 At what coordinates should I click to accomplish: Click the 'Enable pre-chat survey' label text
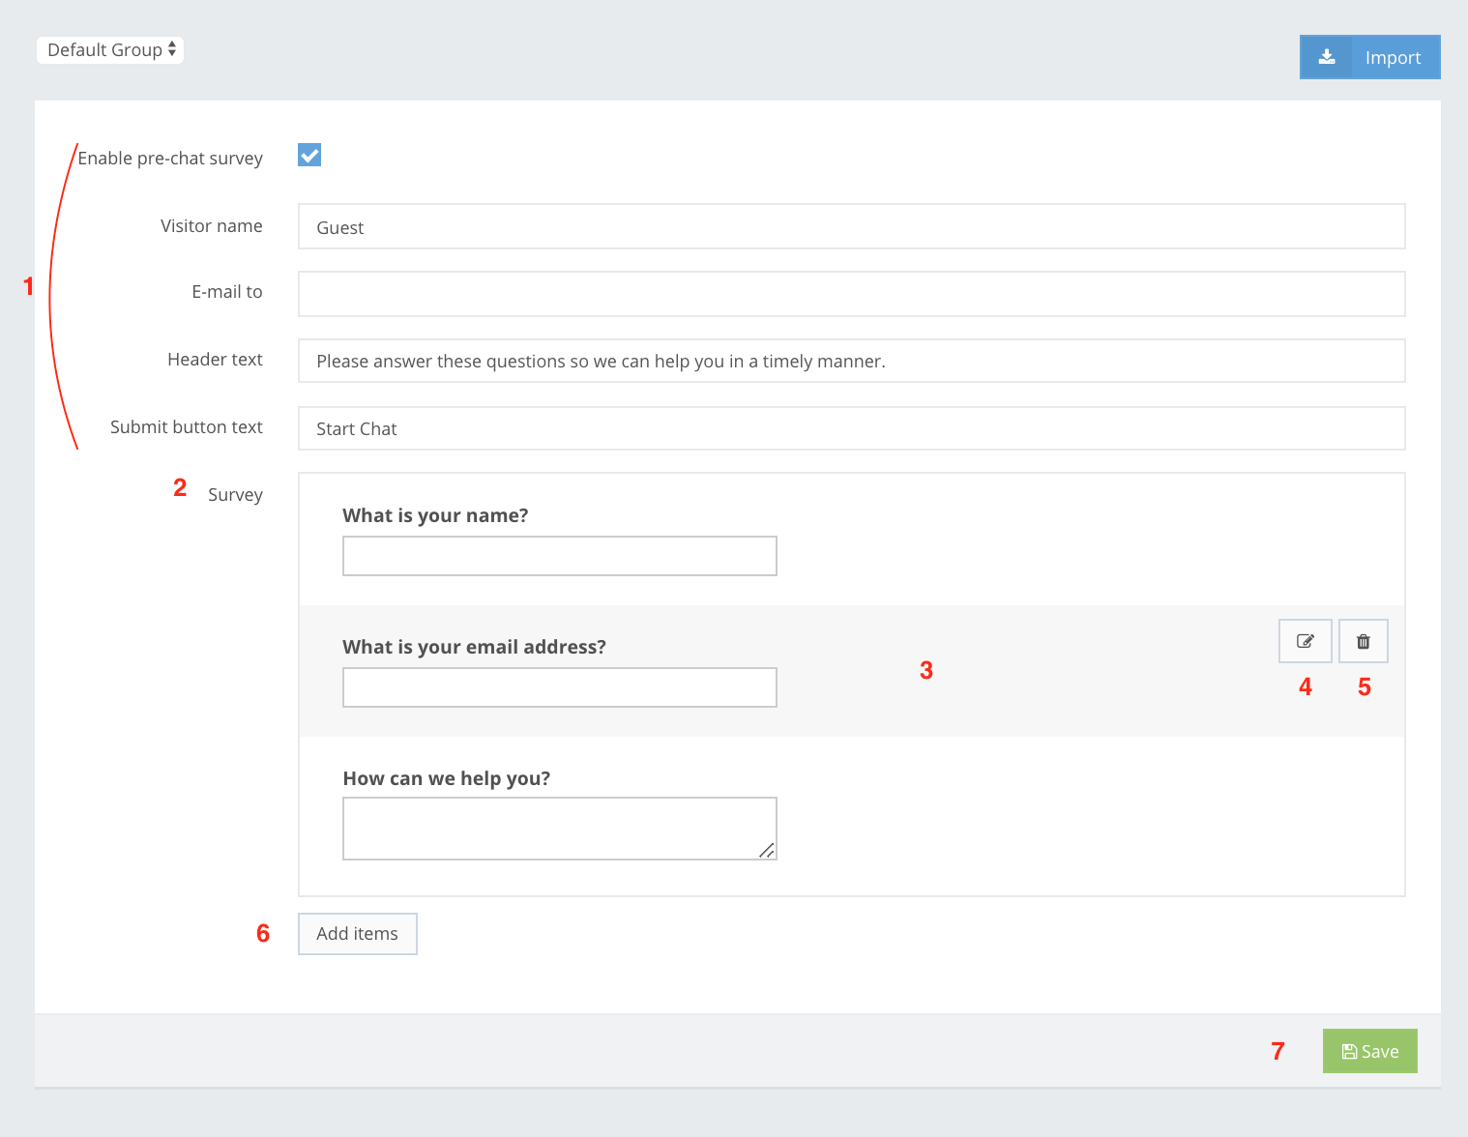click(x=170, y=159)
